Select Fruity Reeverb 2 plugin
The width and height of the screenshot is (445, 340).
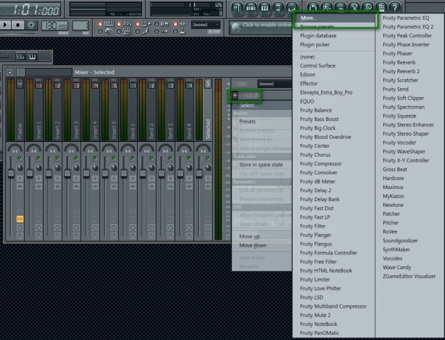(401, 71)
